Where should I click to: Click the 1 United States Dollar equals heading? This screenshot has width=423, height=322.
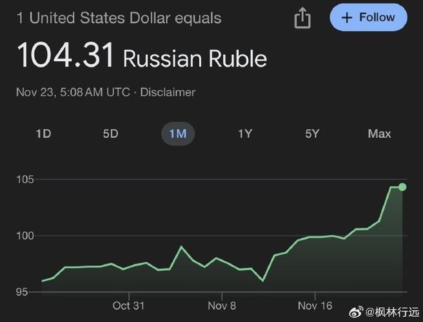click(119, 18)
